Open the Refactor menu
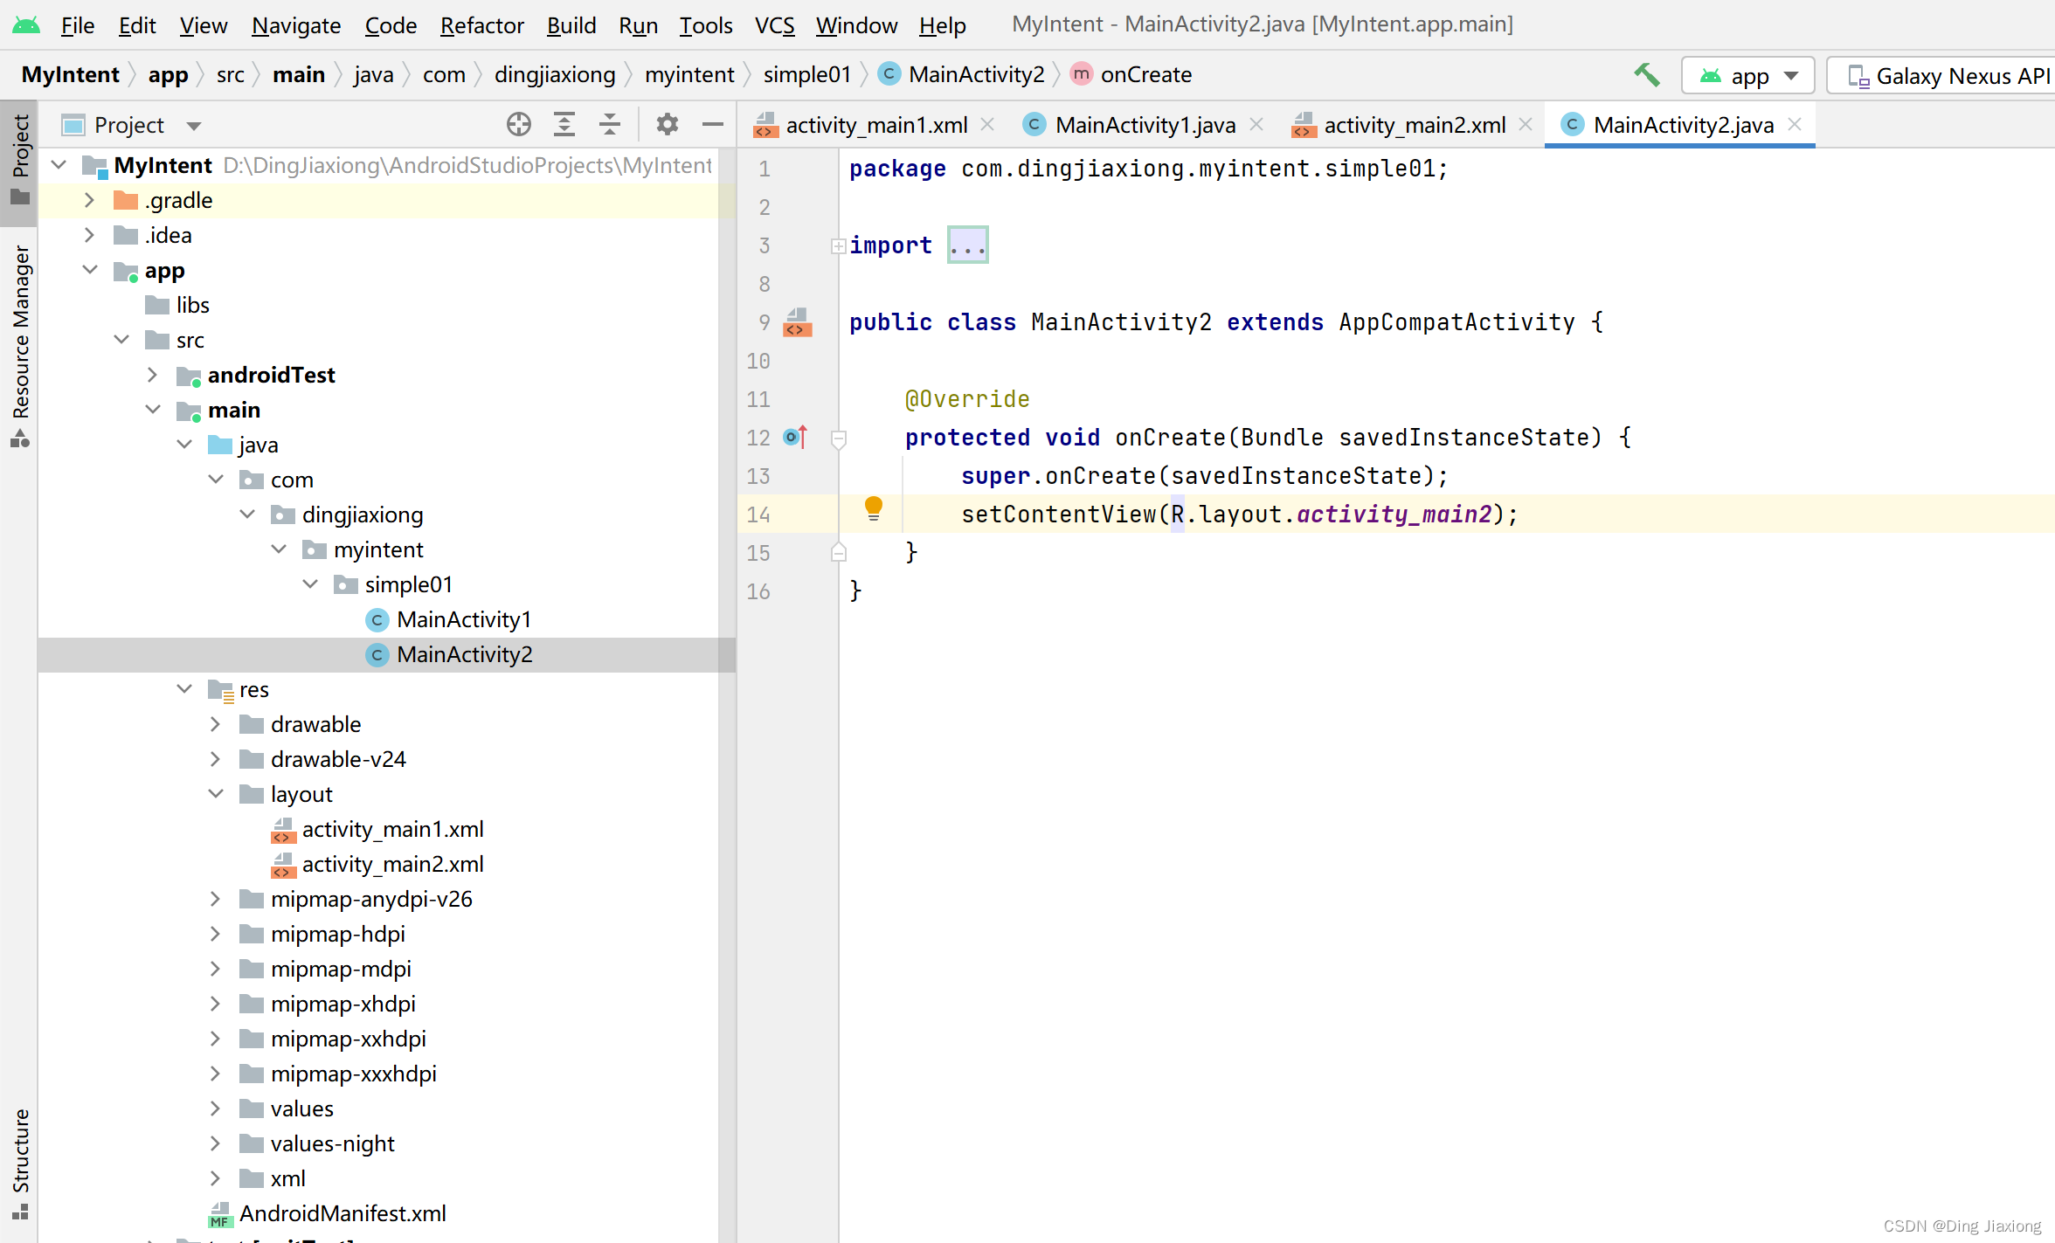Image resolution: width=2055 pixels, height=1243 pixels. 481,25
